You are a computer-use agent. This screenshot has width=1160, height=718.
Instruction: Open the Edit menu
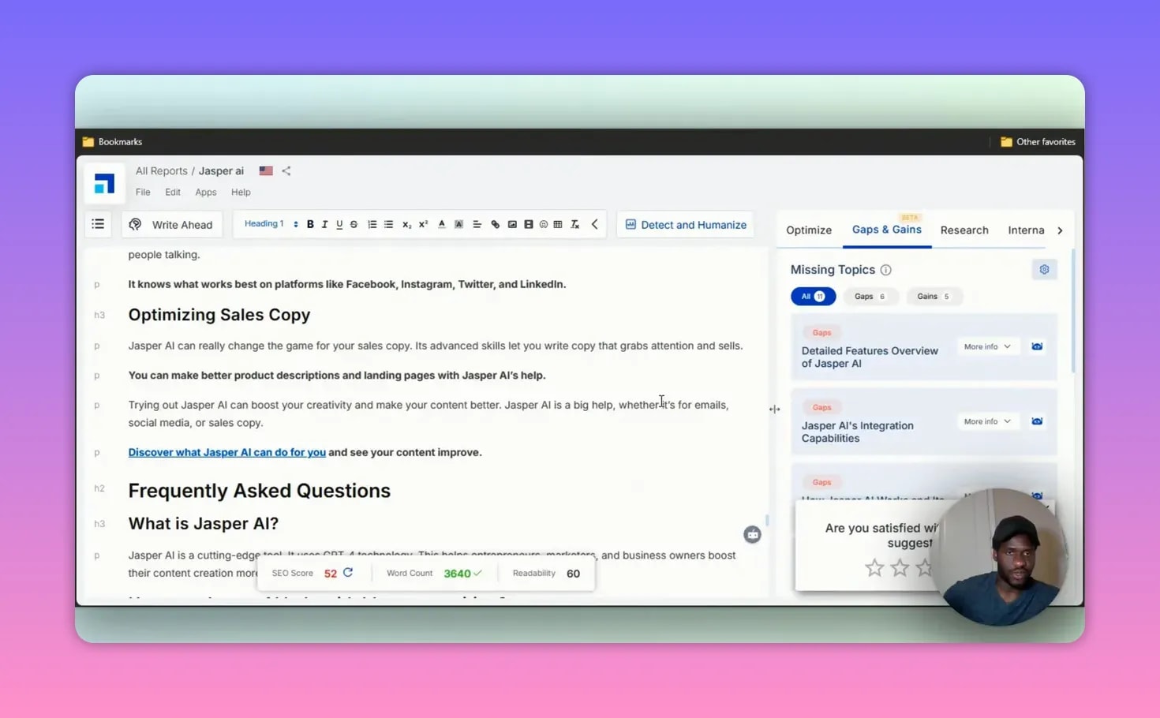click(x=173, y=193)
